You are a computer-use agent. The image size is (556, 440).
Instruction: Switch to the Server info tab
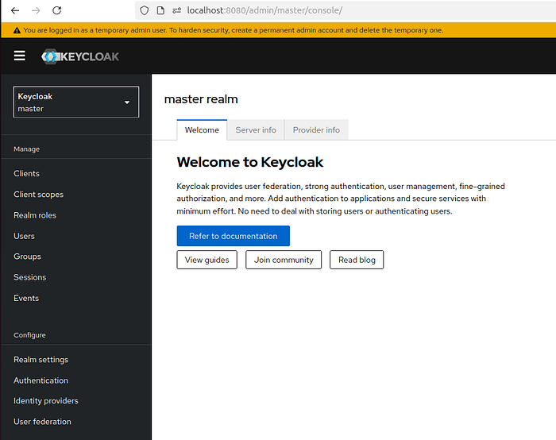pos(256,130)
